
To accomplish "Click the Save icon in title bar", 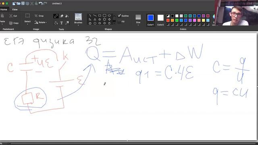I will [x=23, y=4].
